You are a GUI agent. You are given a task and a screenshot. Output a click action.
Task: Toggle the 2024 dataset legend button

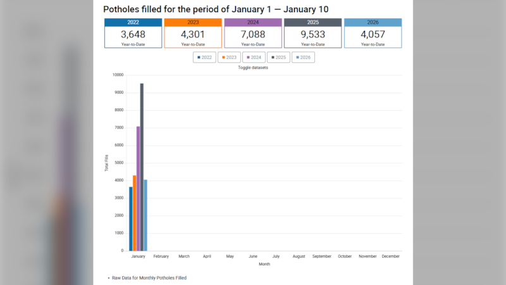254,58
